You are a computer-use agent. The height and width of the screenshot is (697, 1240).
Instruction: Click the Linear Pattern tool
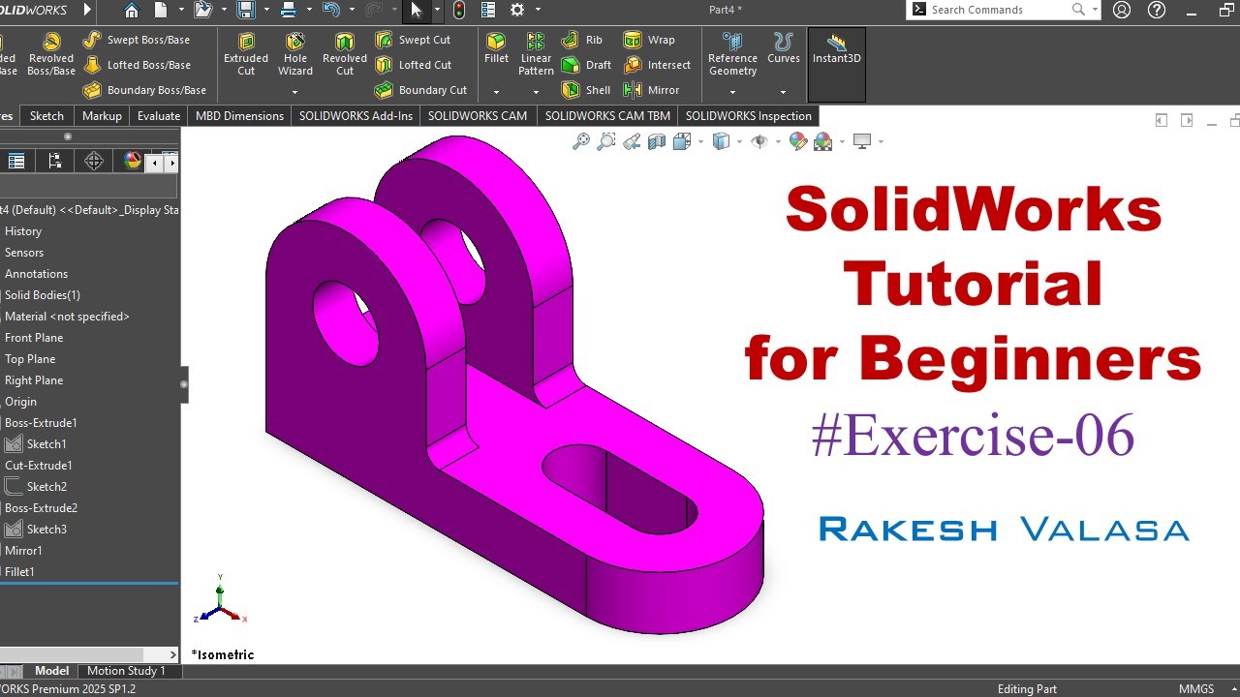[536, 53]
